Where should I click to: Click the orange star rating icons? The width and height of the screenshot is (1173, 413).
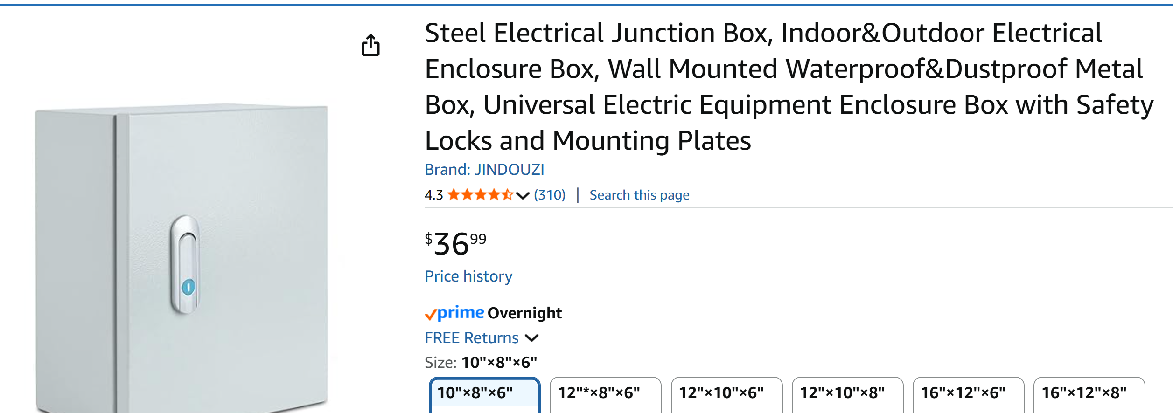click(x=480, y=195)
